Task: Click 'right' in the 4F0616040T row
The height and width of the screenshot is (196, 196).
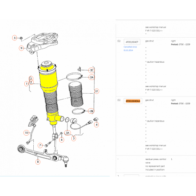Action: pos(173,41)
